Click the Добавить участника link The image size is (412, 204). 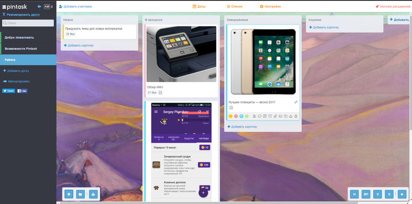tap(75, 7)
